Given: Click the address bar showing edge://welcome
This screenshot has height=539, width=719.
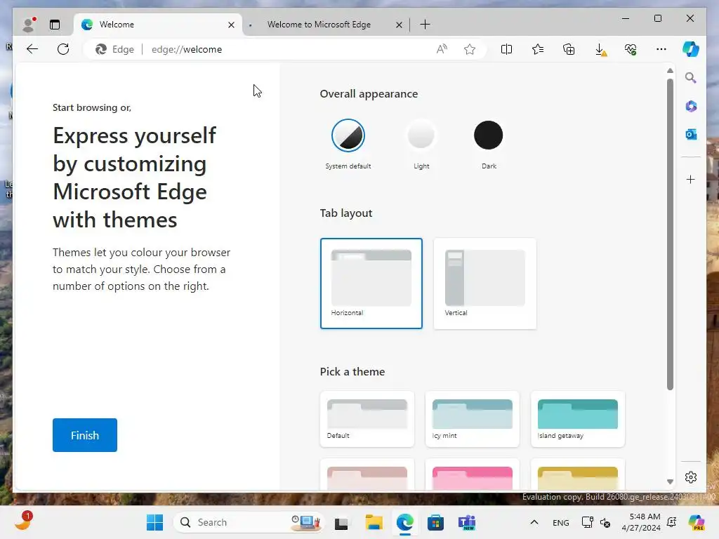Looking at the screenshot, I should (284, 49).
